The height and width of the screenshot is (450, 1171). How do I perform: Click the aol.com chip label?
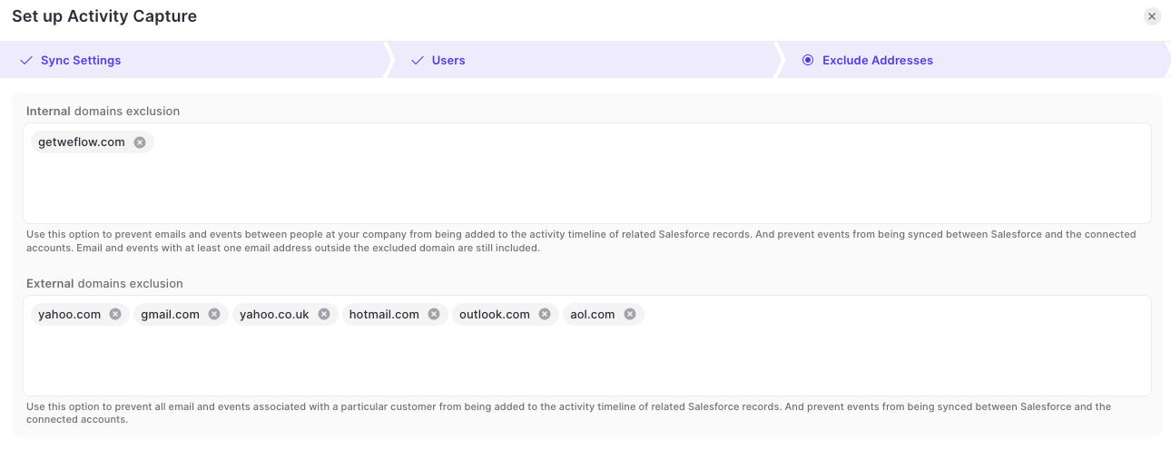click(593, 315)
